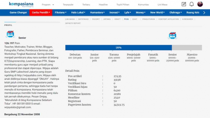Switch to the ARTIKEL tab
This screenshot has height=118, width=210.
click(x=107, y=19)
